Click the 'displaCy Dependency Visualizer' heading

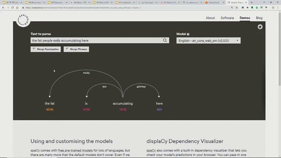[x=185, y=141]
